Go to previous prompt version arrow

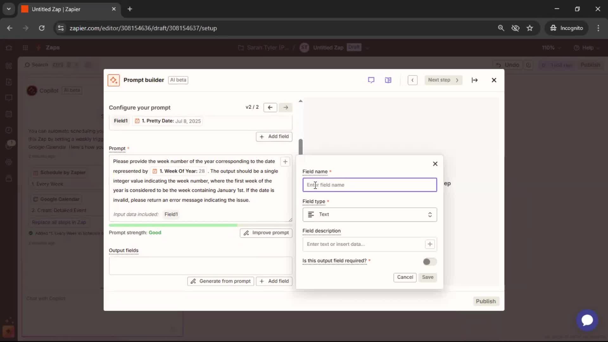pyautogui.click(x=270, y=107)
